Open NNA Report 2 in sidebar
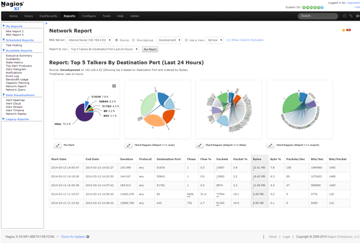Screen dimensions: 360x243 (15, 32)
